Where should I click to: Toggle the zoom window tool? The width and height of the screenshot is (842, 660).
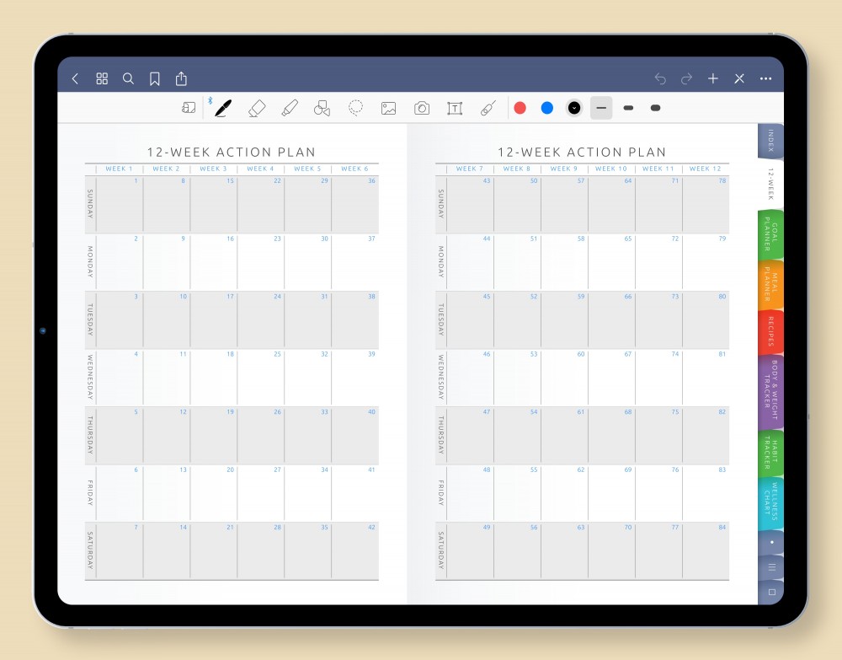click(189, 108)
